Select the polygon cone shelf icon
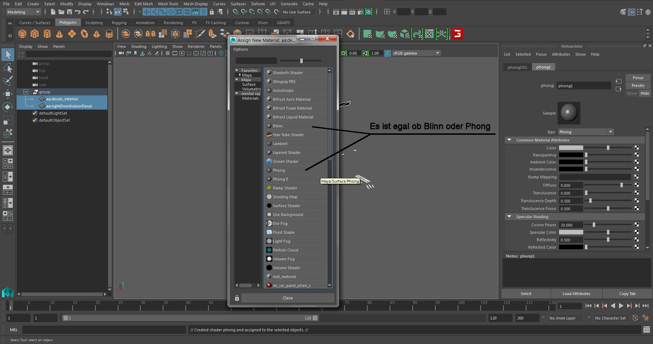 pyautogui.click(x=59, y=34)
